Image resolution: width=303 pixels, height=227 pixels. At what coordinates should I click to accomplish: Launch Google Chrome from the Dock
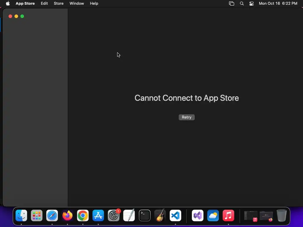83,215
